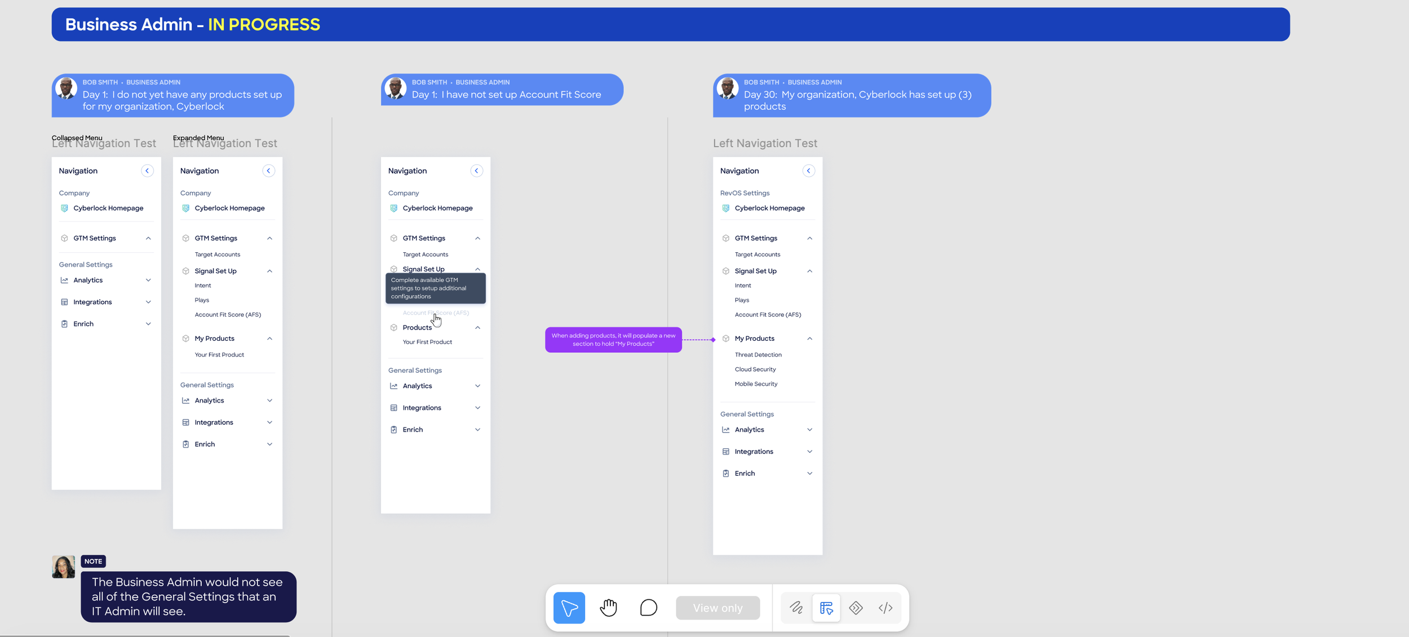
Task: Select Cloud Security product in Day 30 panel
Action: [755, 369]
